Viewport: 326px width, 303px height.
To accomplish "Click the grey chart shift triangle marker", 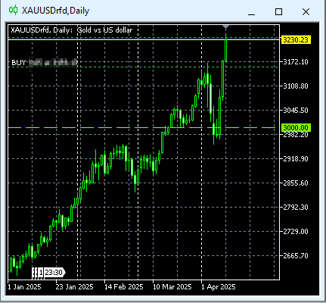I will (x=226, y=27).
